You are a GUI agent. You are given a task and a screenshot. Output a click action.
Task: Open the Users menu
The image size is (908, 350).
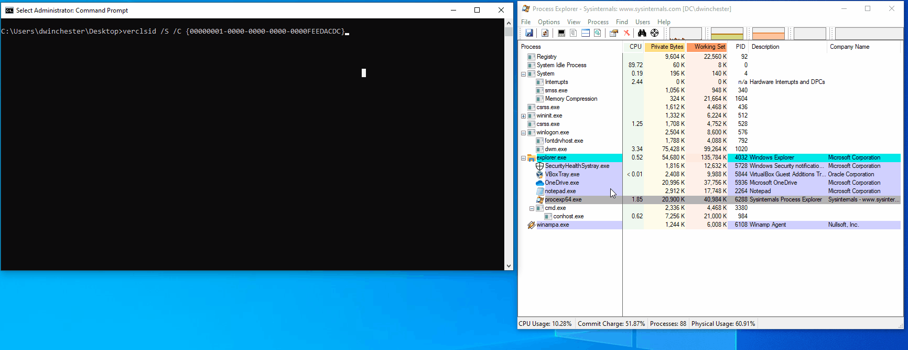click(x=643, y=22)
